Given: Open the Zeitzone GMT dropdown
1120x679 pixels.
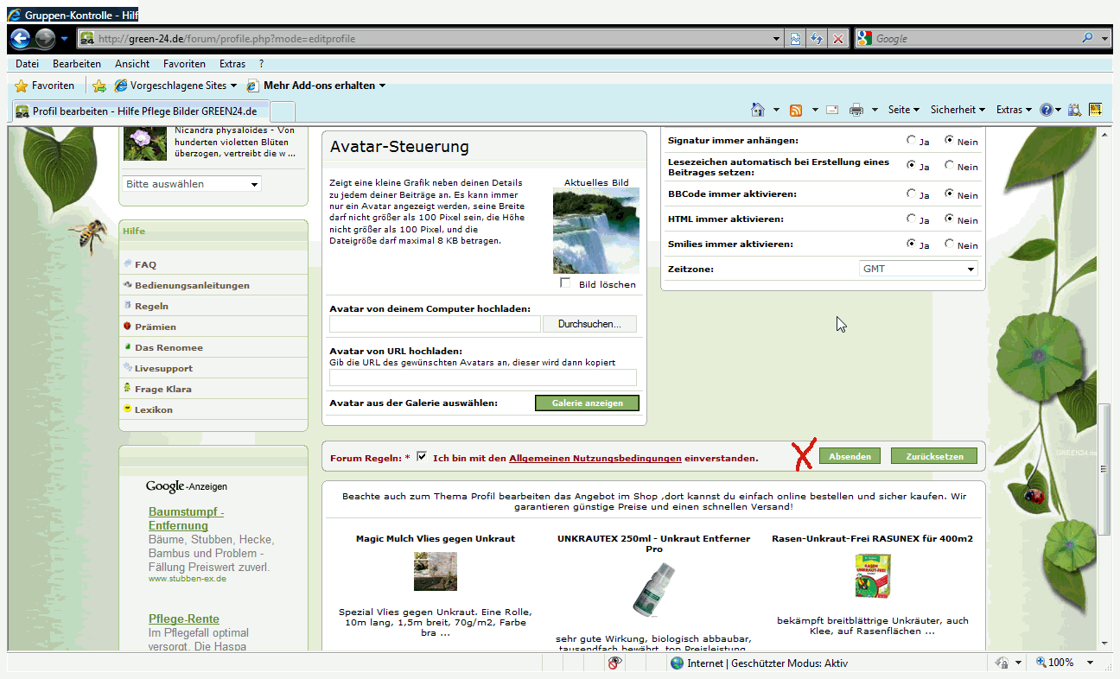Looking at the screenshot, I should (918, 269).
